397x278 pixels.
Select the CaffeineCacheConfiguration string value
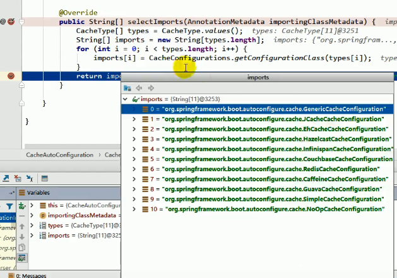[275, 179]
